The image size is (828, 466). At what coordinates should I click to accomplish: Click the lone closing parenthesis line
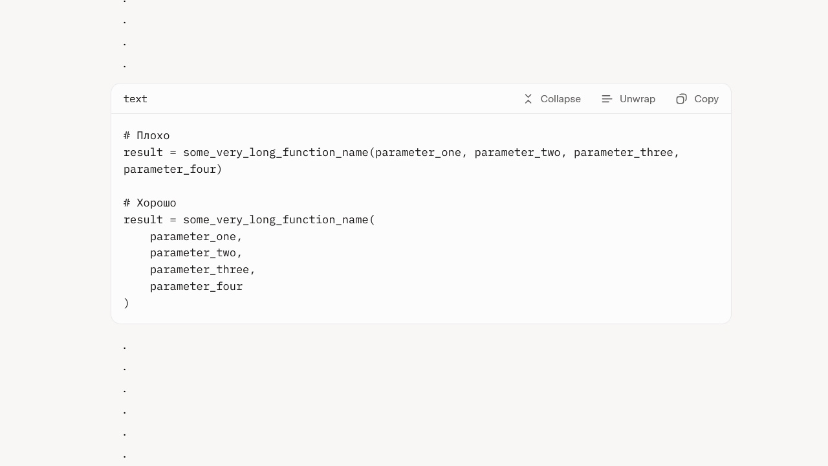point(127,304)
